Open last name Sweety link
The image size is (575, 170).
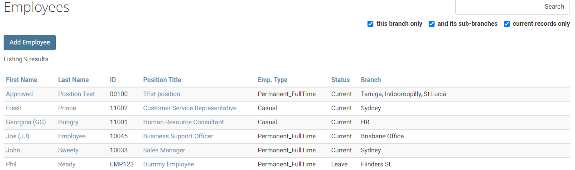(68, 150)
